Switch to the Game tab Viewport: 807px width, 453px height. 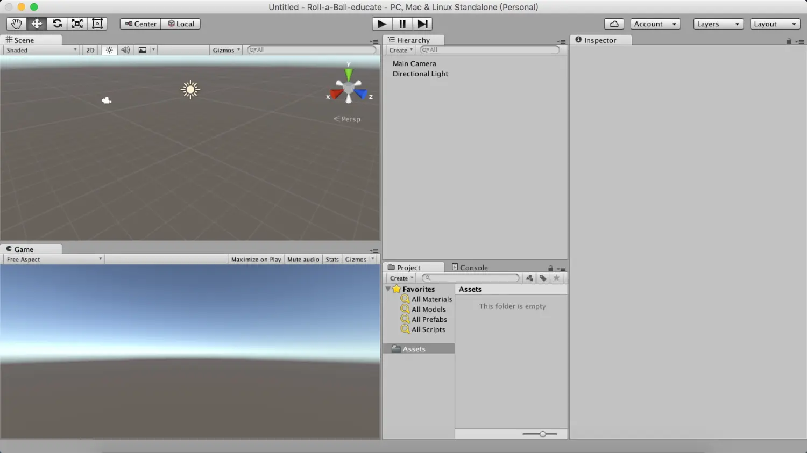point(31,249)
